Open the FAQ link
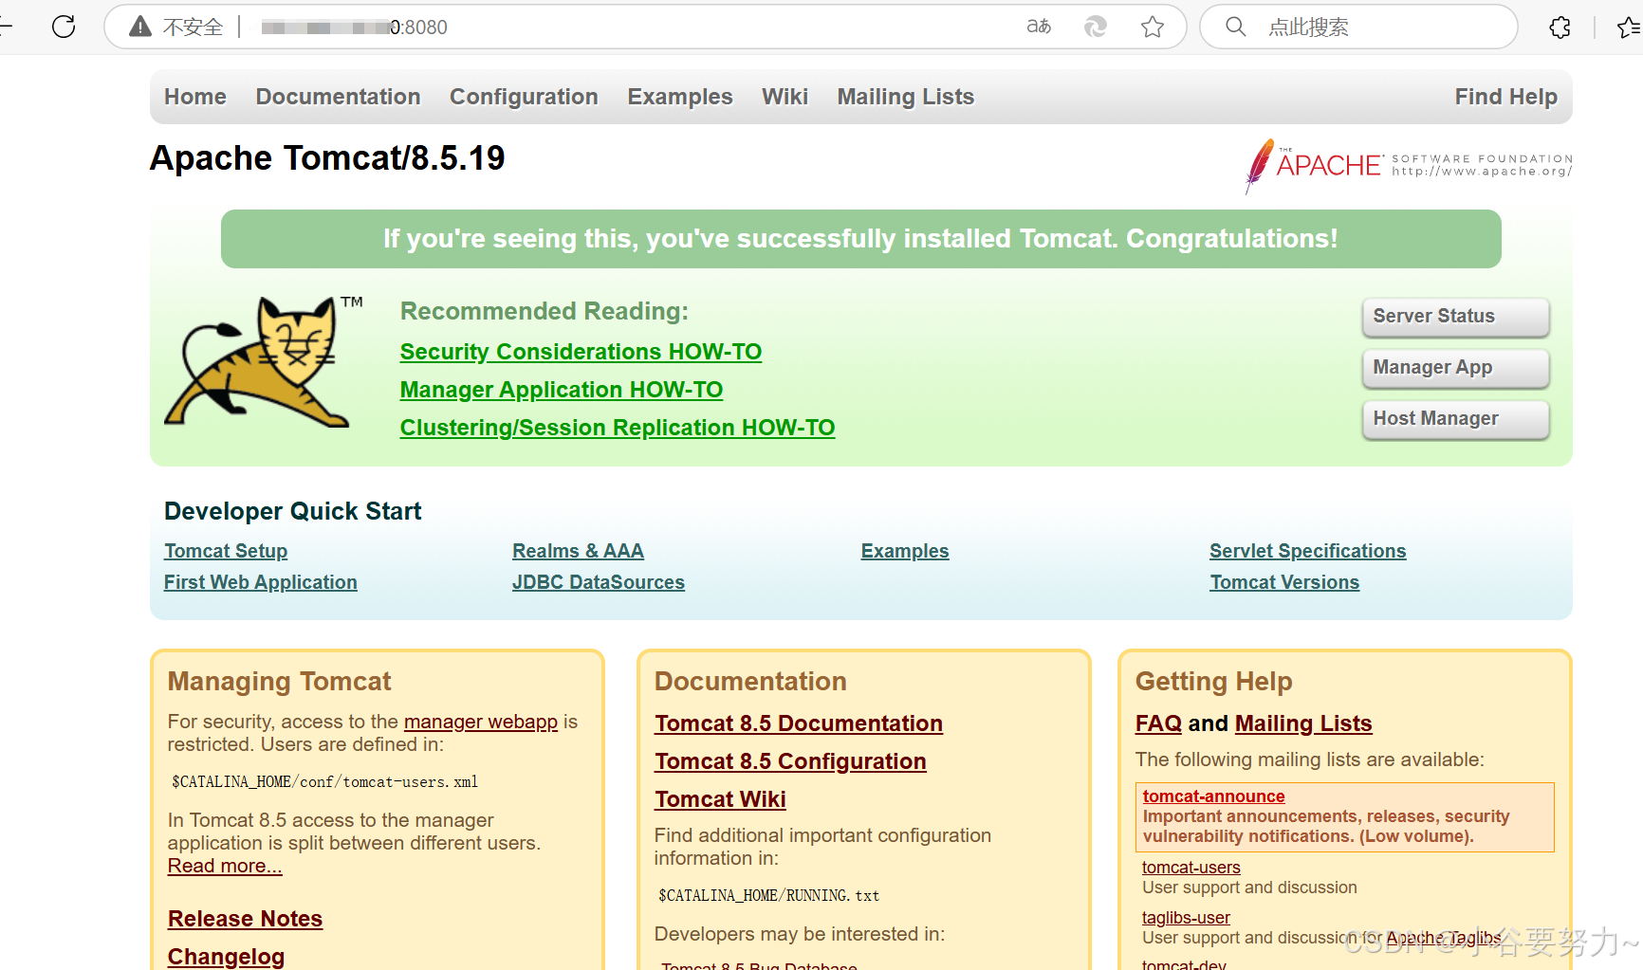 [x=1158, y=723]
